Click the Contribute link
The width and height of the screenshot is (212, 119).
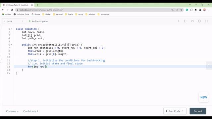tap(30, 111)
